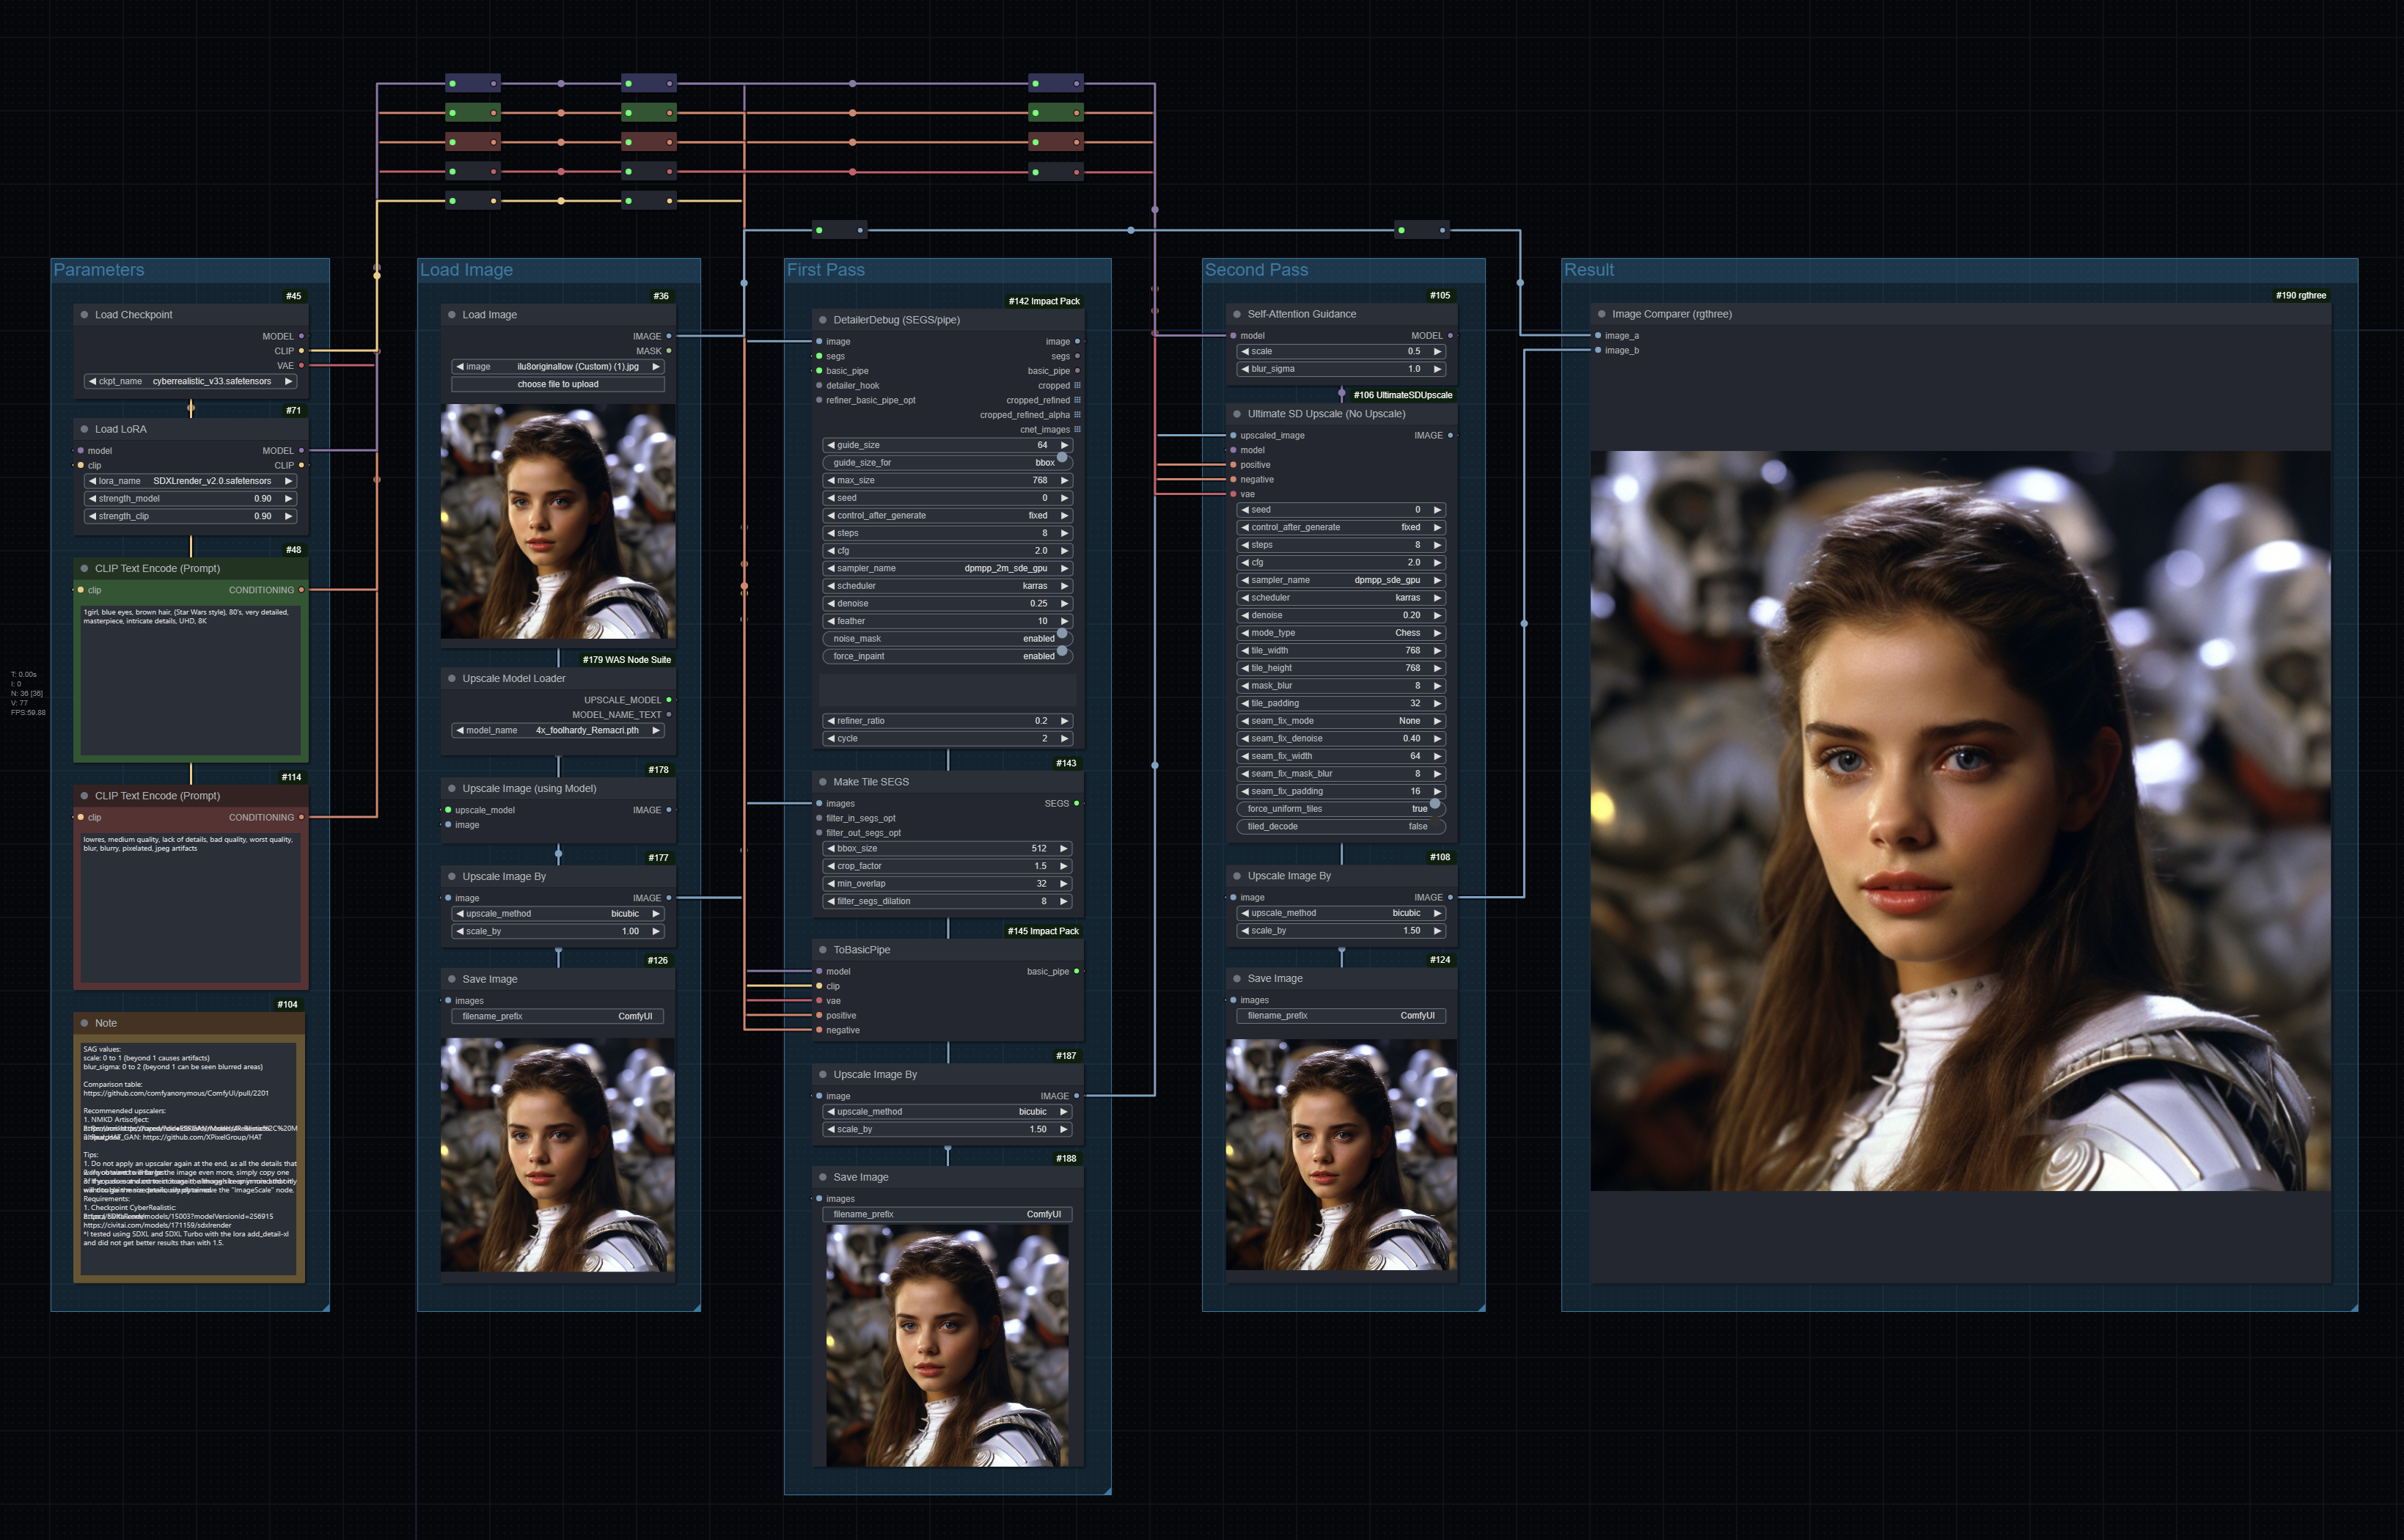Screen dimensions: 2404x1540
Task: Click the First Pass group title
Action: pyautogui.click(x=825, y=270)
